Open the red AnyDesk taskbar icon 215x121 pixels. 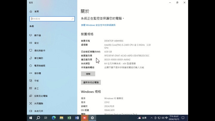click(x=85, y=118)
